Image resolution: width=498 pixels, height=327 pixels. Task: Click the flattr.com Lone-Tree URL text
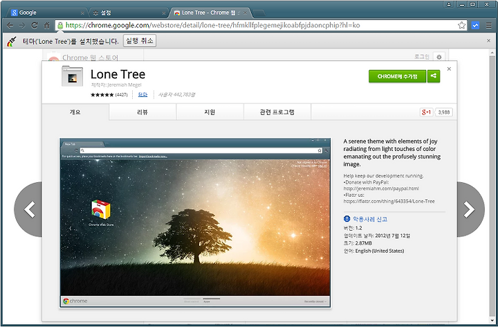pyautogui.click(x=389, y=201)
